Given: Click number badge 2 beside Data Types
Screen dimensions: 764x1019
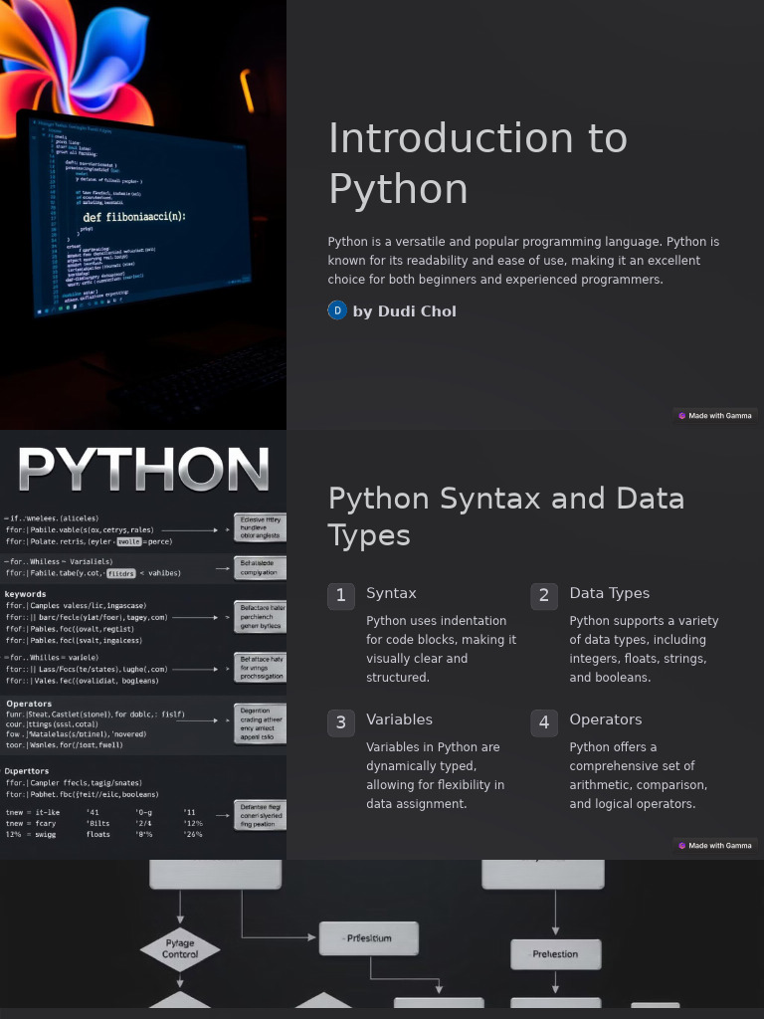Looking at the screenshot, I should 543,595.
